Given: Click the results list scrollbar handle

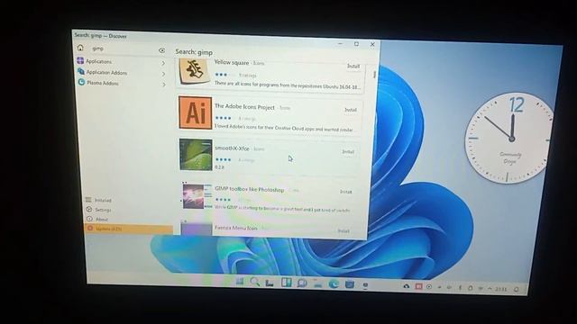Looking at the screenshot, I should [x=374, y=74].
